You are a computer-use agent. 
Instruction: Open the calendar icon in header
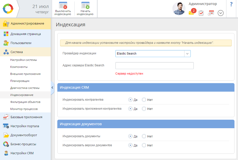click(211, 13)
